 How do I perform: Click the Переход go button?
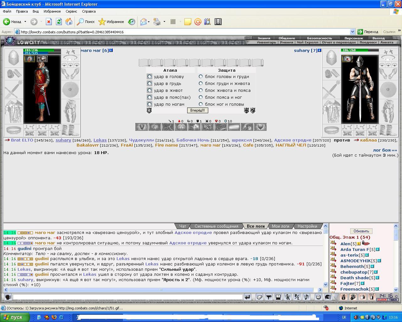pyautogui.click(x=368, y=32)
